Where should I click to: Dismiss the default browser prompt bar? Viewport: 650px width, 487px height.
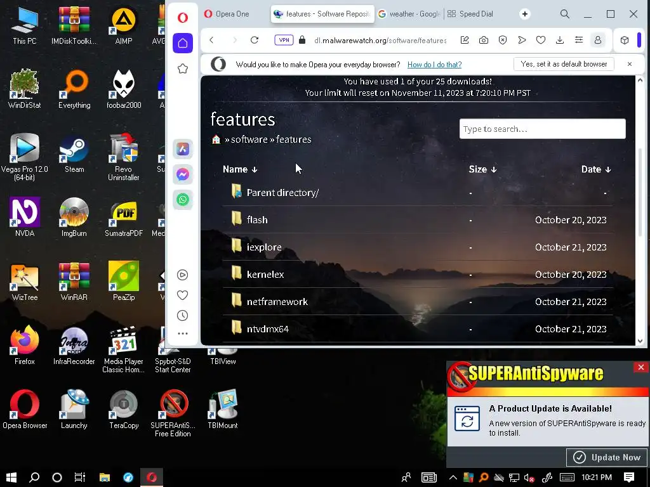point(630,64)
